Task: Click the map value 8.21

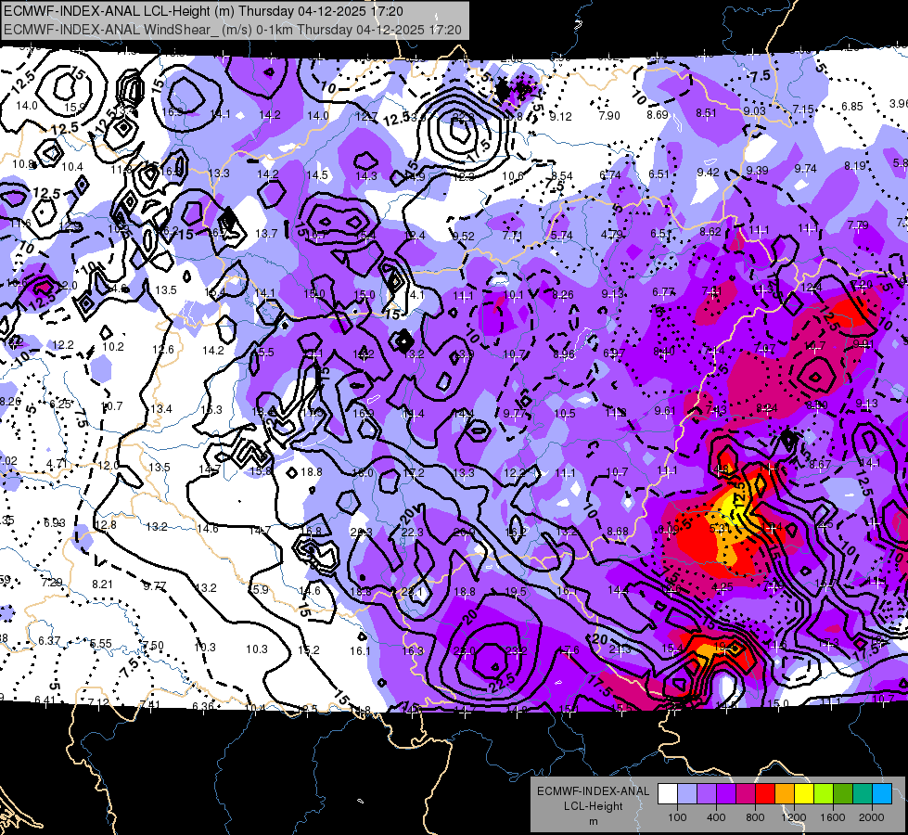Action: [103, 584]
